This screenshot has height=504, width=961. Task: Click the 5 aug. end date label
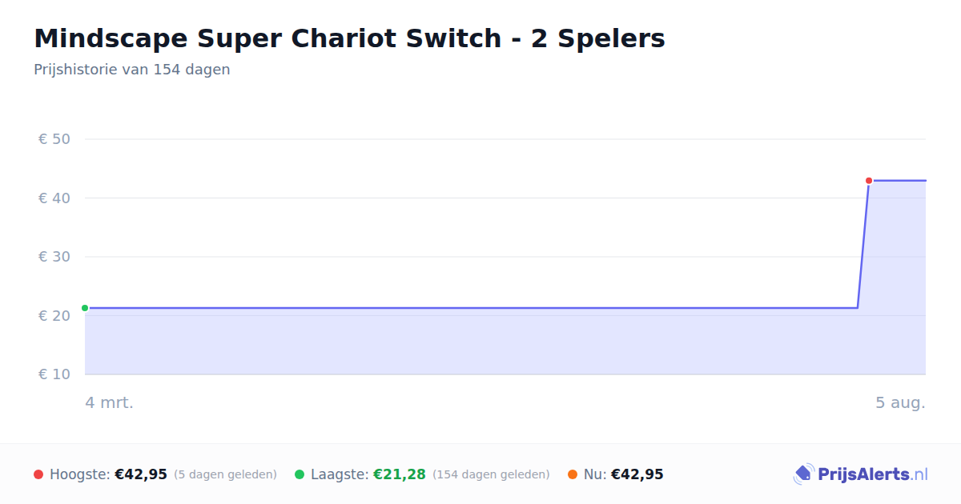900,402
